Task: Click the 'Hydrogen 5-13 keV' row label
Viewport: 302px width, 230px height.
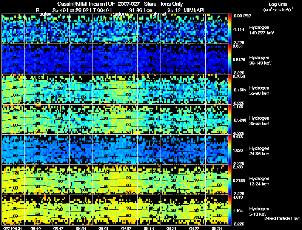Action: point(259,211)
